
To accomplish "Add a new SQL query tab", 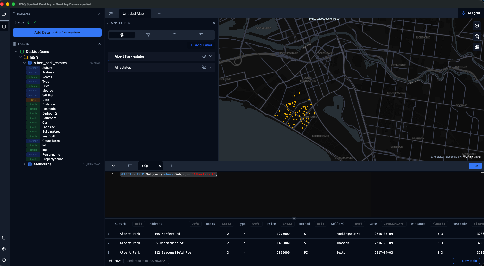I will [x=172, y=166].
